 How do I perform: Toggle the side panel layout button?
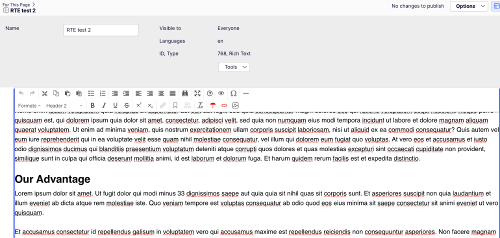click(495, 6)
